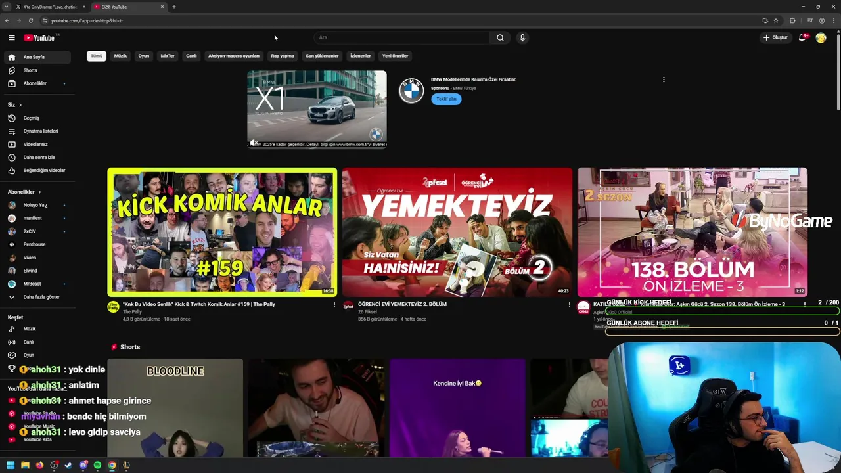
Task: Select the Aksiyon-macera oyunları chip
Action: pos(233,56)
